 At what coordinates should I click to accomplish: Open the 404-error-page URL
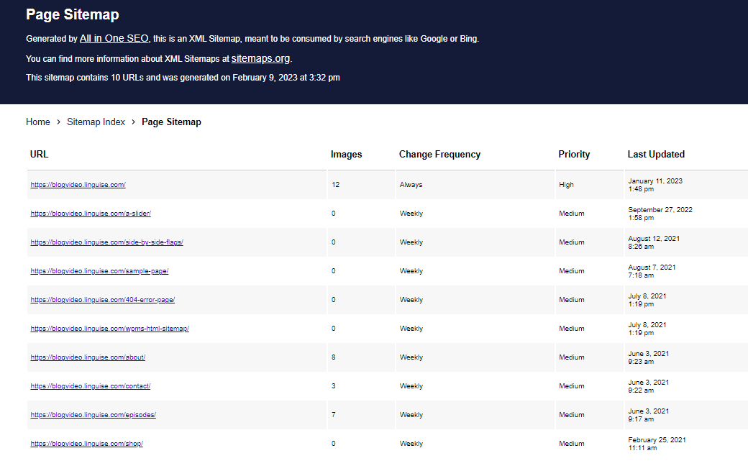click(x=103, y=300)
